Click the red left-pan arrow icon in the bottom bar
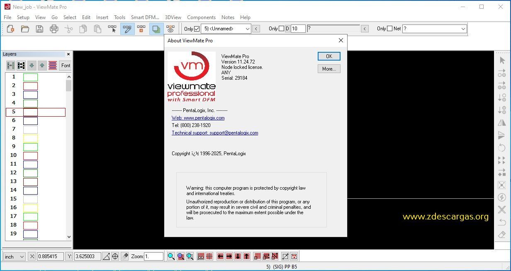511x271 pixels. click(x=221, y=256)
